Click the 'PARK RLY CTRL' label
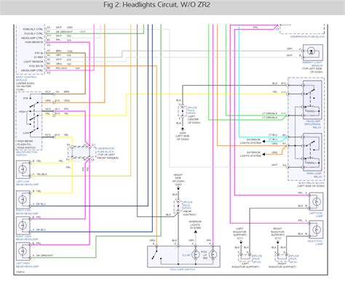The width and height of the screenshot is (345, 284). (x=33, y=29)
